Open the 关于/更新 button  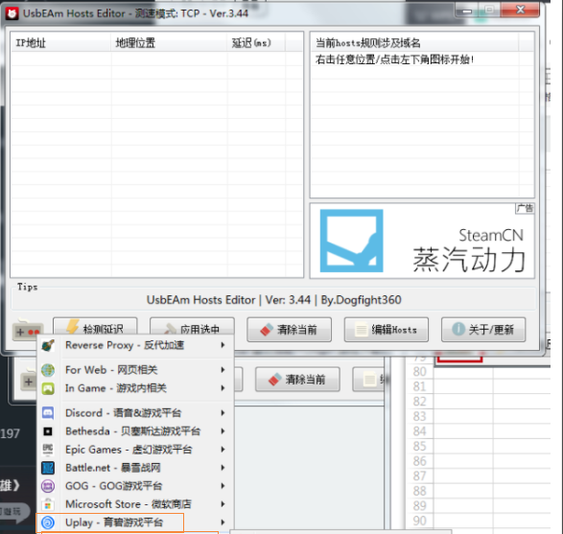483,330
